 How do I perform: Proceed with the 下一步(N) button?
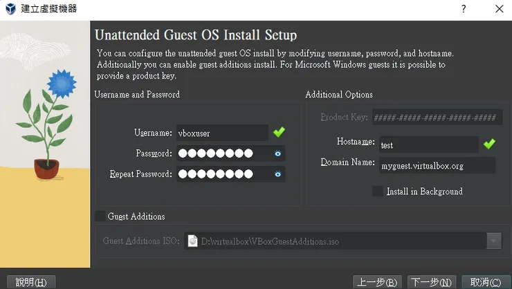click(x=432, y=282)
